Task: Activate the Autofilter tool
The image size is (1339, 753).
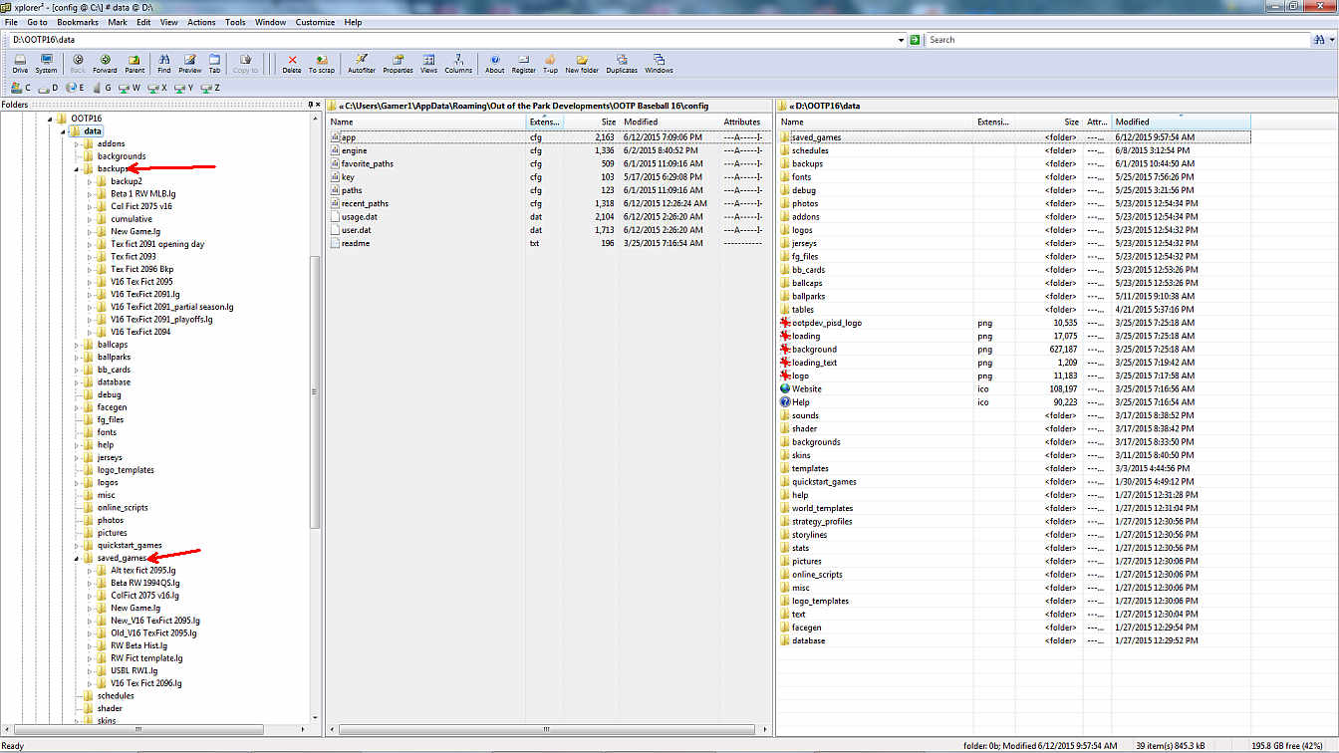Action: (361, 63)
